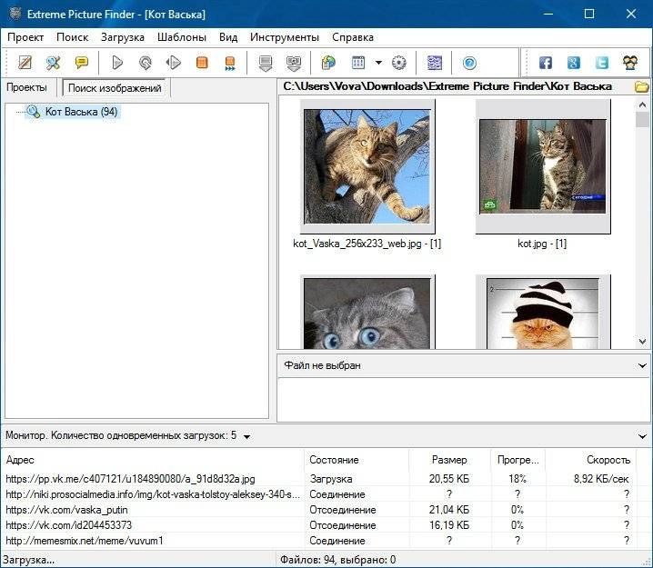Image resolution: width=653 pixels, height=568 pixels.
Task: Click the restart circular arrow icon
Action: [x=146, y=63]
